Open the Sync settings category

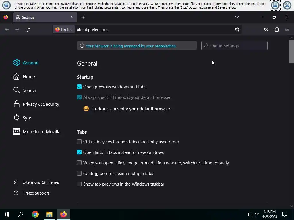[23, 118]
